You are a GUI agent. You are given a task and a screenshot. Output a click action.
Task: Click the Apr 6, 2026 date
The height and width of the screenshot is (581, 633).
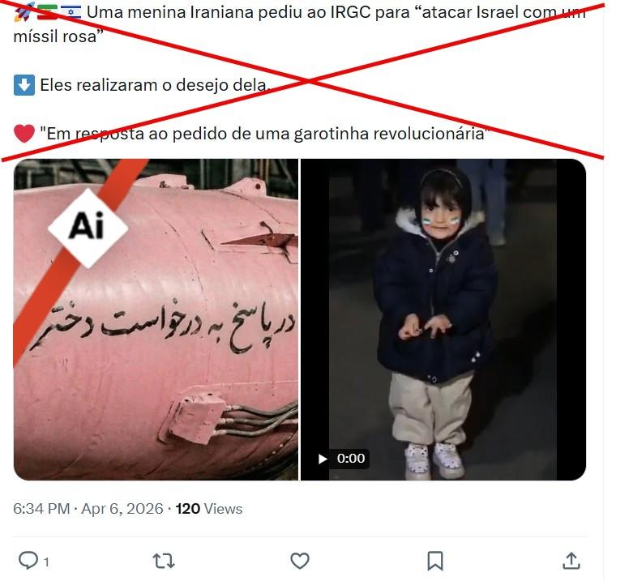click(122, 509)
